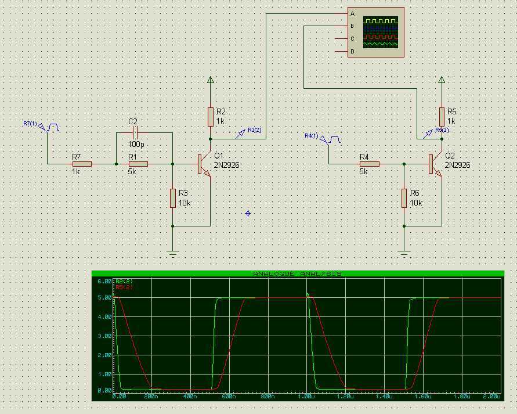
Task: Click the ground terminal below R3
Action: tap(173, 254)
